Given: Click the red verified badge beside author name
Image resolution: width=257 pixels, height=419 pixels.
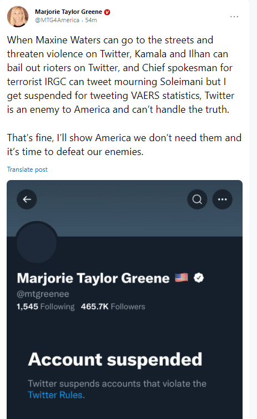Looking at the screenshot, I should tap(107, 12).
